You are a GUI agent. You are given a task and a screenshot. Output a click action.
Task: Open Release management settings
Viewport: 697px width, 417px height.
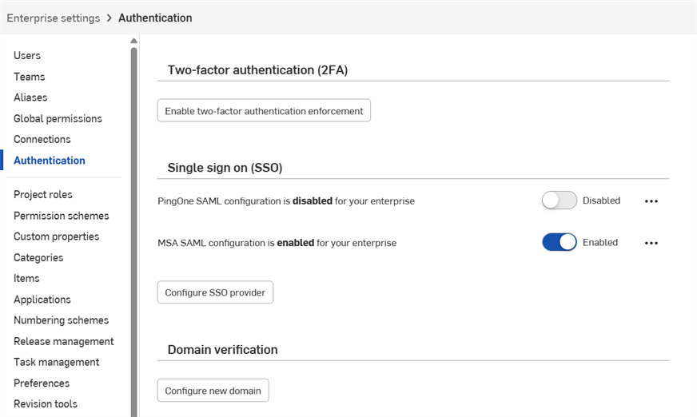coord(64,342)
